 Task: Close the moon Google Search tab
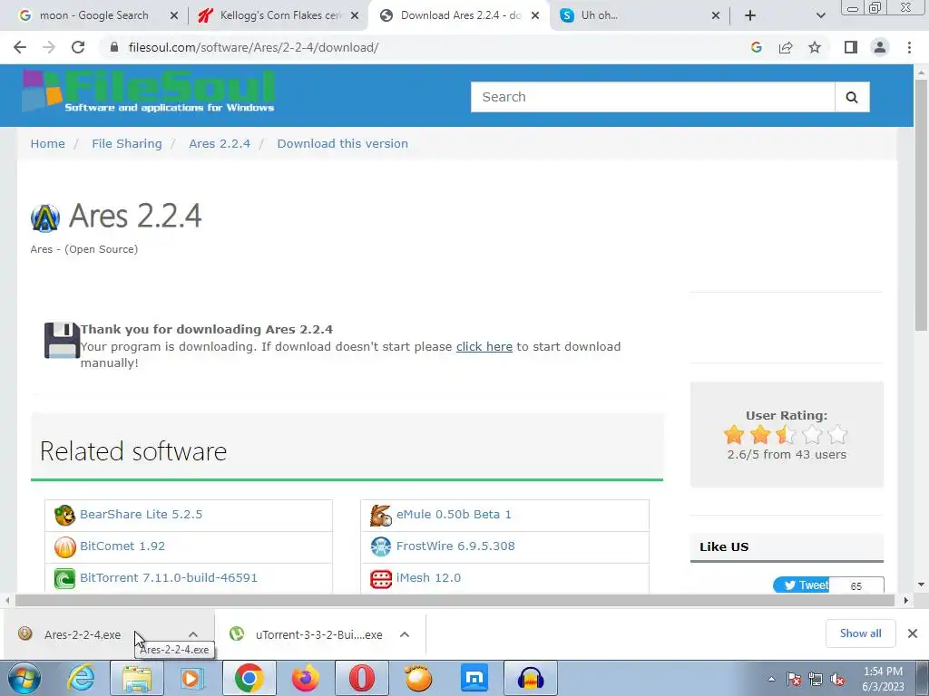point(174,16)
